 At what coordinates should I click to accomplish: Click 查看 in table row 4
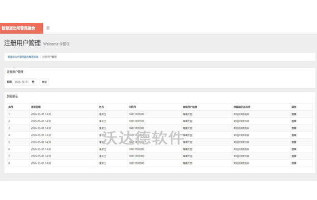[x=294, y=135]
